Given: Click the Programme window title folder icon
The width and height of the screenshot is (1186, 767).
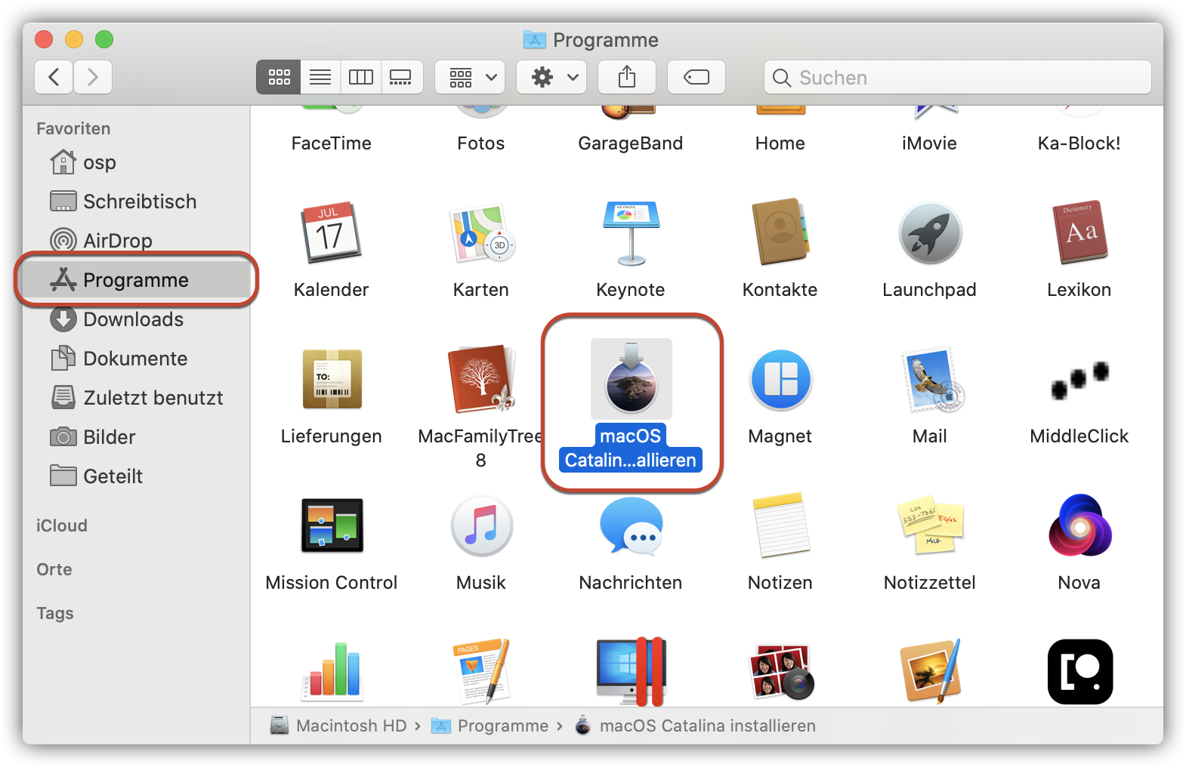Looking at the screenshot, I should [535, 39].
